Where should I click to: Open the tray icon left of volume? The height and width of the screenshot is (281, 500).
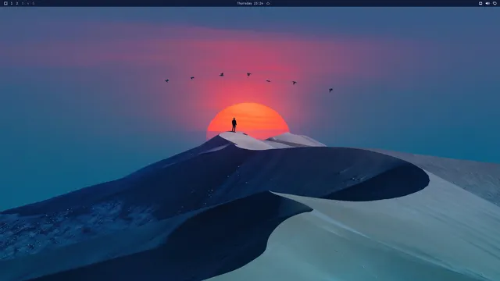tap(480, 3)
